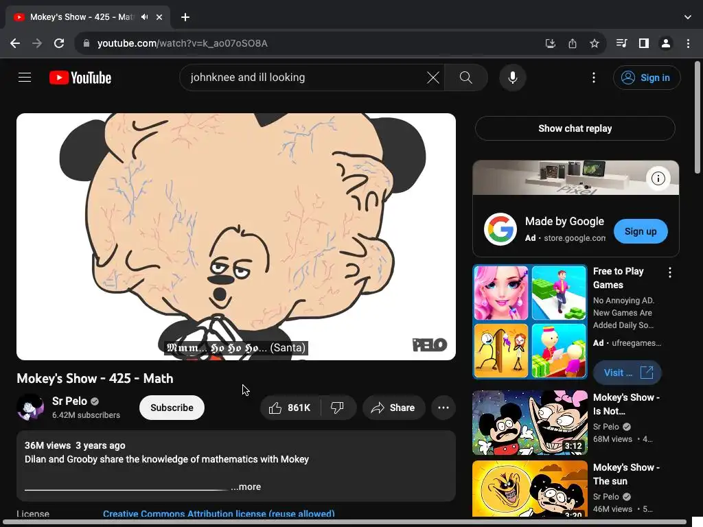Go to YouTube home via logo

80,78
